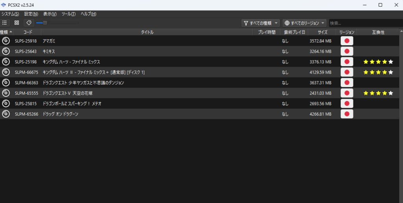Click code SLPM-65266
This screenshot has height=203, width=403.
26,114
